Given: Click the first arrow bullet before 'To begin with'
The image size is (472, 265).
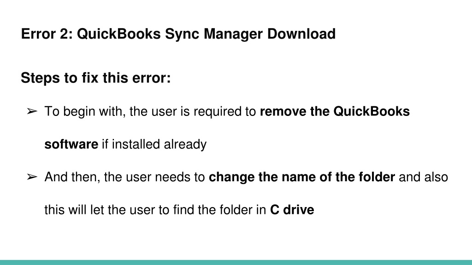Looking at the screenshot, I should [x=32, y=111].
